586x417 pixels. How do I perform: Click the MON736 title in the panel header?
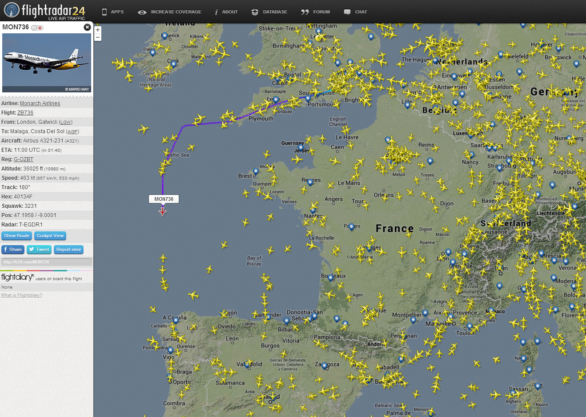pyautogui.click(x=16, y=27)
